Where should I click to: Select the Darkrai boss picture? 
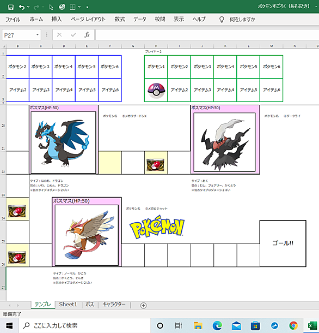point(224,142)
